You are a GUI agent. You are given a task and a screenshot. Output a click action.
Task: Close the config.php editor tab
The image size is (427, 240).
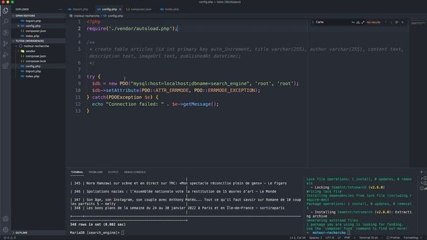pyautogui.click(x=120, y=9)
